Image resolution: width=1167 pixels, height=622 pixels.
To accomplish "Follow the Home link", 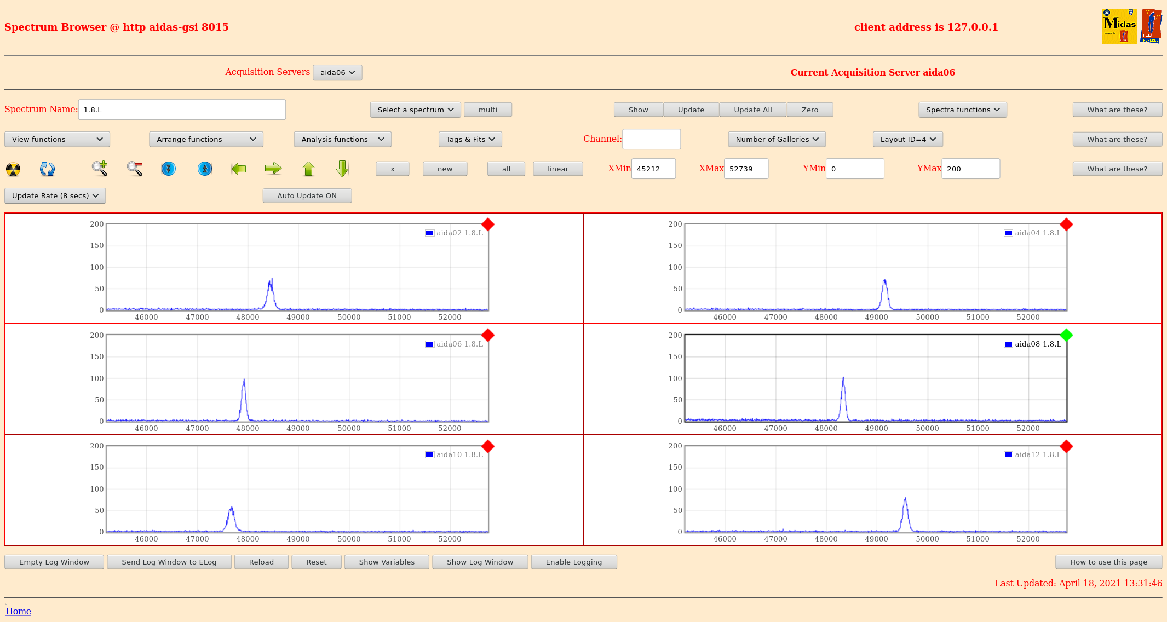I will [18, 611].
